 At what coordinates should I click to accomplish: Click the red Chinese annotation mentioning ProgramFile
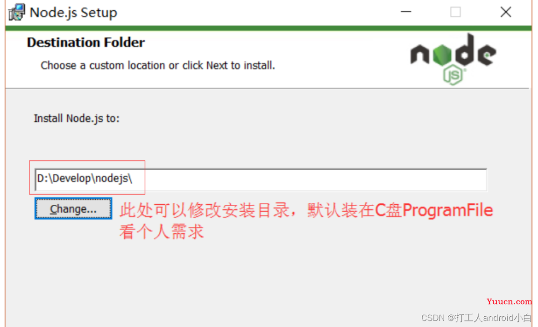(x=306, y=210)
